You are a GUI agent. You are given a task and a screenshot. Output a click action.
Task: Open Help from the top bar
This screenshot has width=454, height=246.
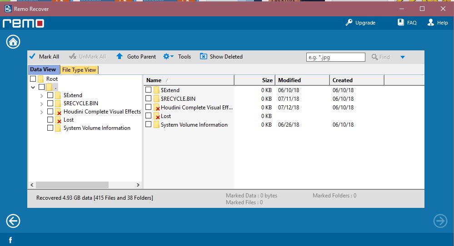pyautogui.click(x=431, y=23)
